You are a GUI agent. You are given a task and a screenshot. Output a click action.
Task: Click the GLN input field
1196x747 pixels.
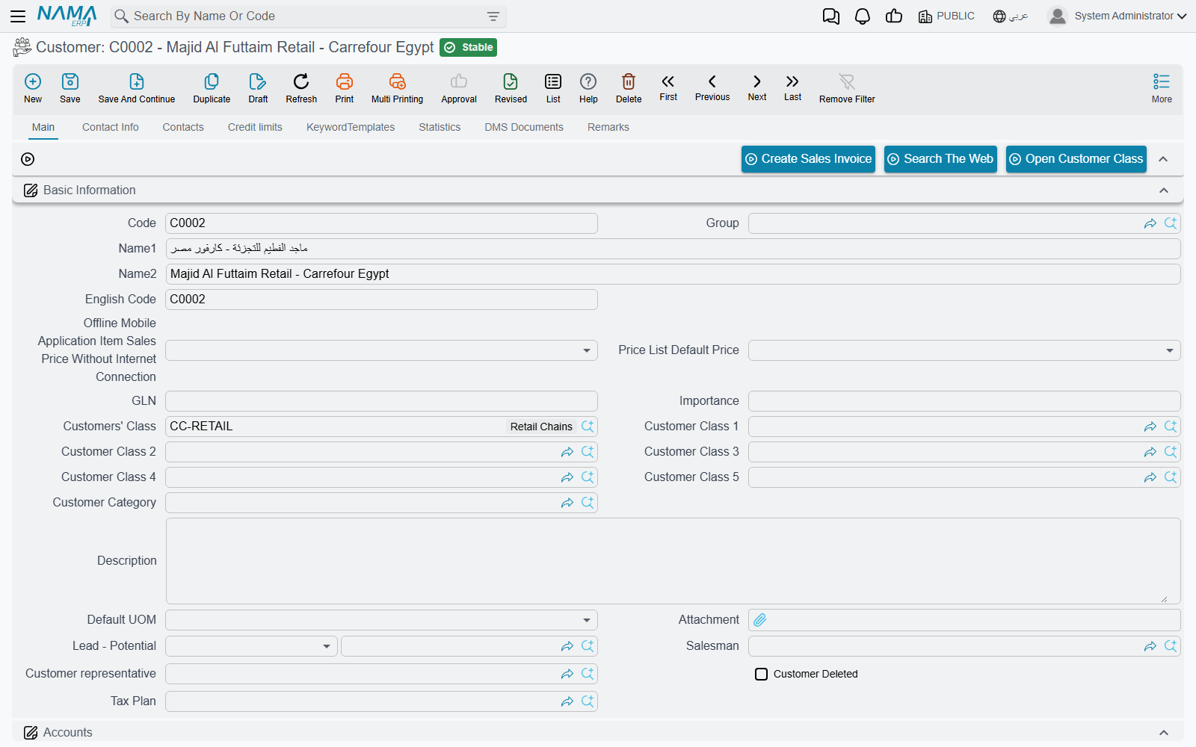[x=381, y=401]
